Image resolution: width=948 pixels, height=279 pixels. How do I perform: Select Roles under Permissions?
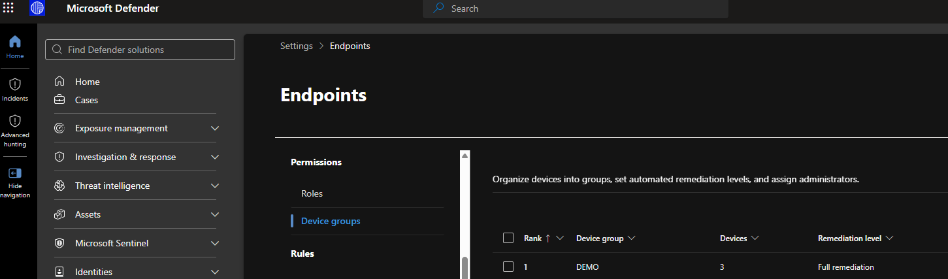point(312,193)
